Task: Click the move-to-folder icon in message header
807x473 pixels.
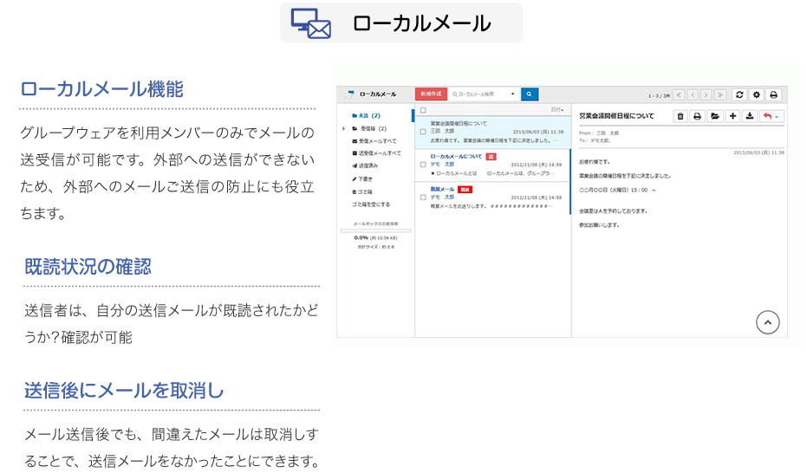Action: point(715,116)
